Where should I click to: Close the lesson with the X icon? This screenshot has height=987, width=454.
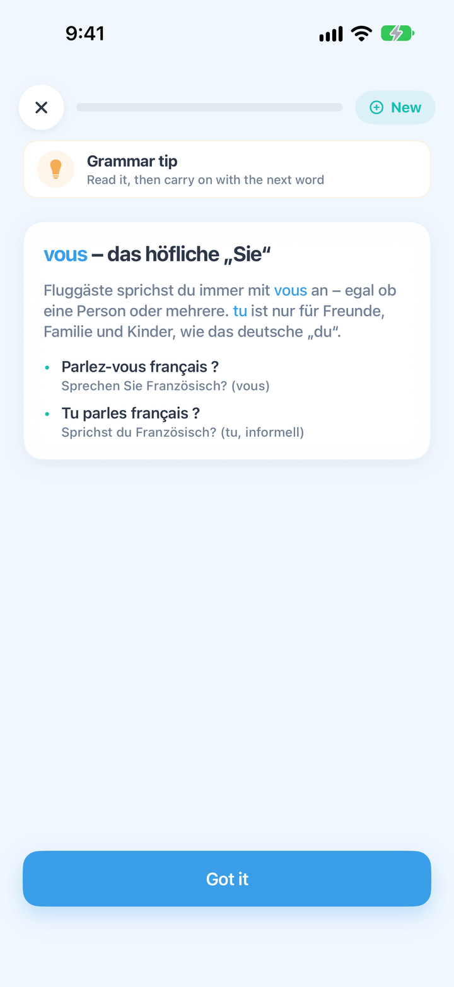pos(41,107)
